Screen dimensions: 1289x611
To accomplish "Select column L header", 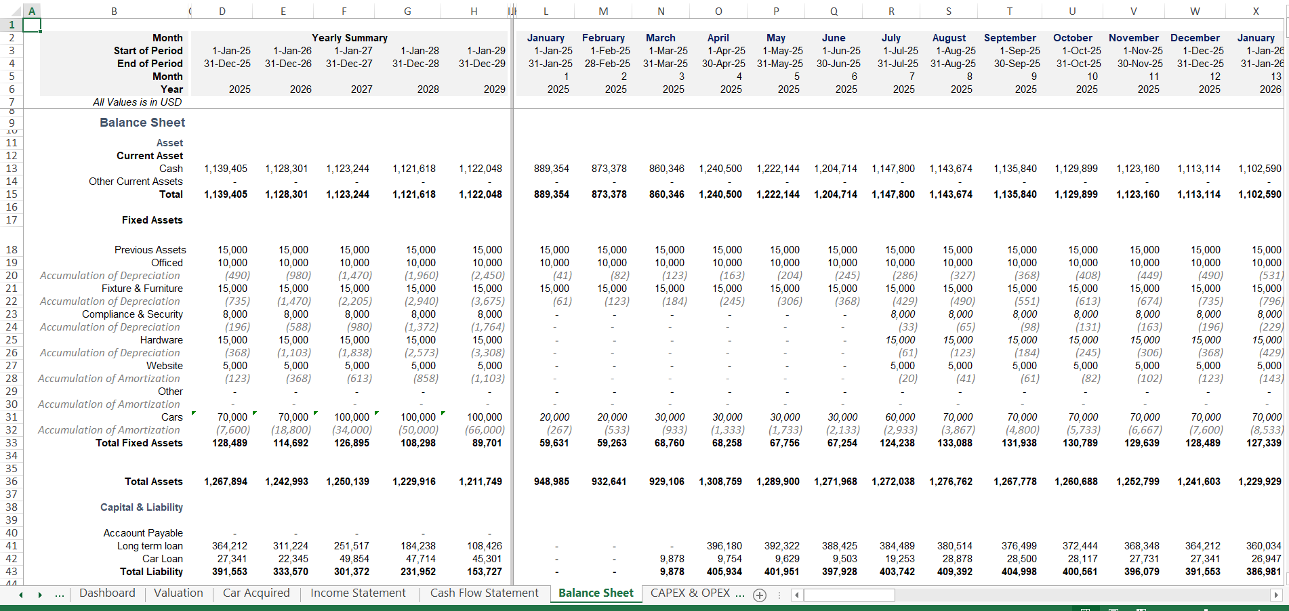I will pyautogui.click(x=546, y=11).
